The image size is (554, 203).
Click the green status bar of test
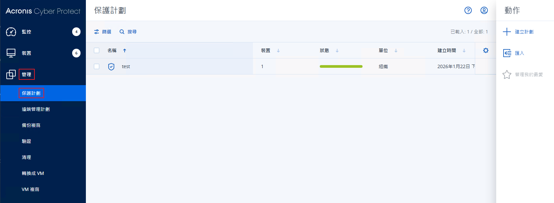[341, 66]
